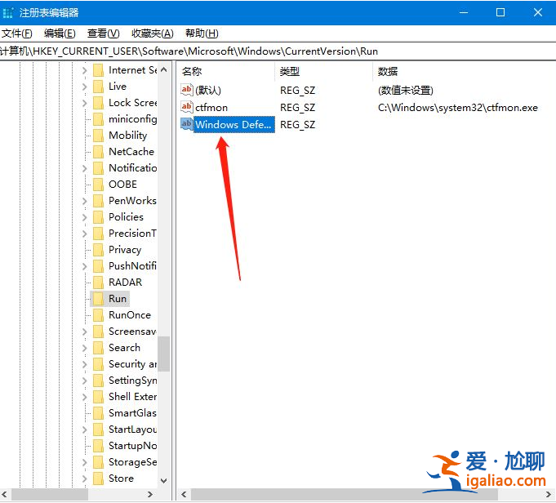The image size is (556, 503).
Task: Open the 查看(V) menu
Action: (x=103, y=33)
